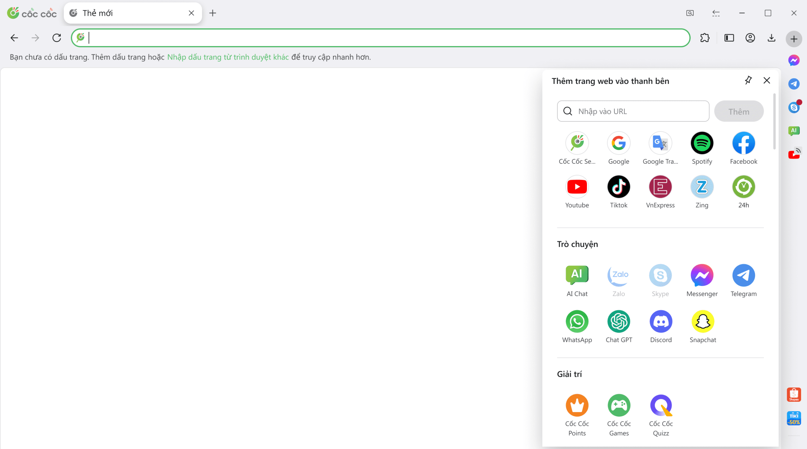Add VnExpress to the side panel
This screenshot has width=807, height=449.
pos(660,187)
